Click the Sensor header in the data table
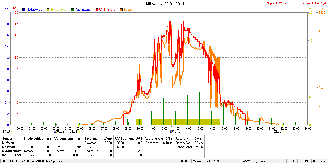This screenshot has height=164, width=329. point(7,138)
